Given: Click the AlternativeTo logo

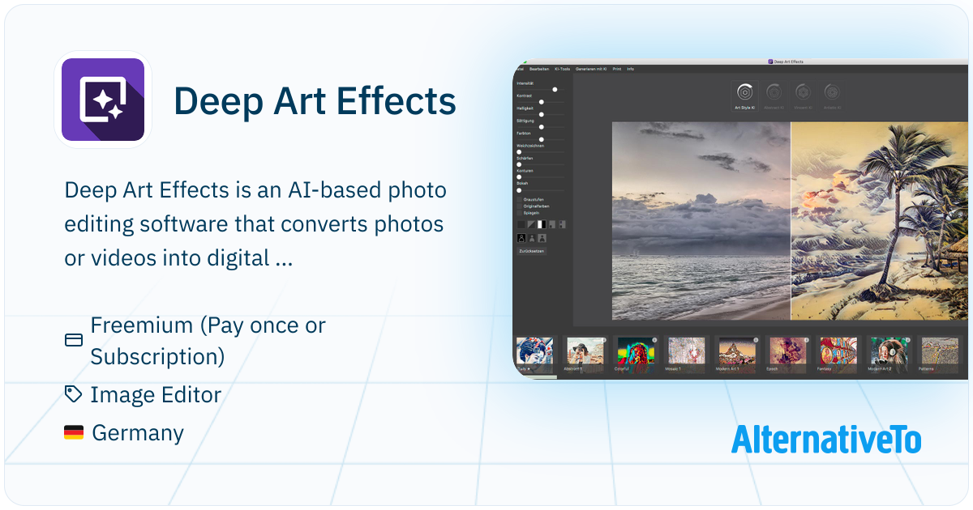Looking at the screenshot, I should [x=826, y=439].
